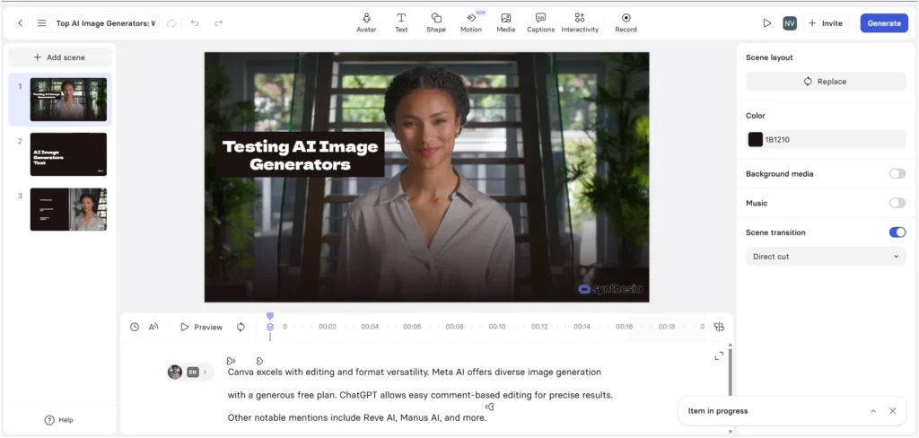Open the Media tool menu
The height and width of the screenshot is (438, 919).
506,22
